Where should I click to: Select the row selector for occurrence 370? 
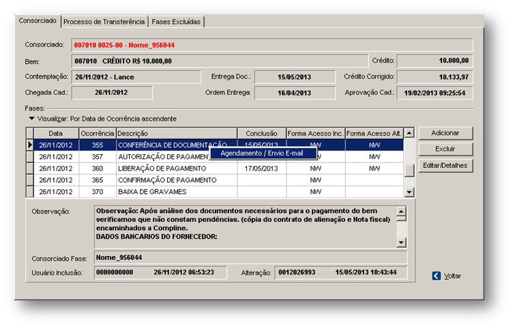click(30, 192)
